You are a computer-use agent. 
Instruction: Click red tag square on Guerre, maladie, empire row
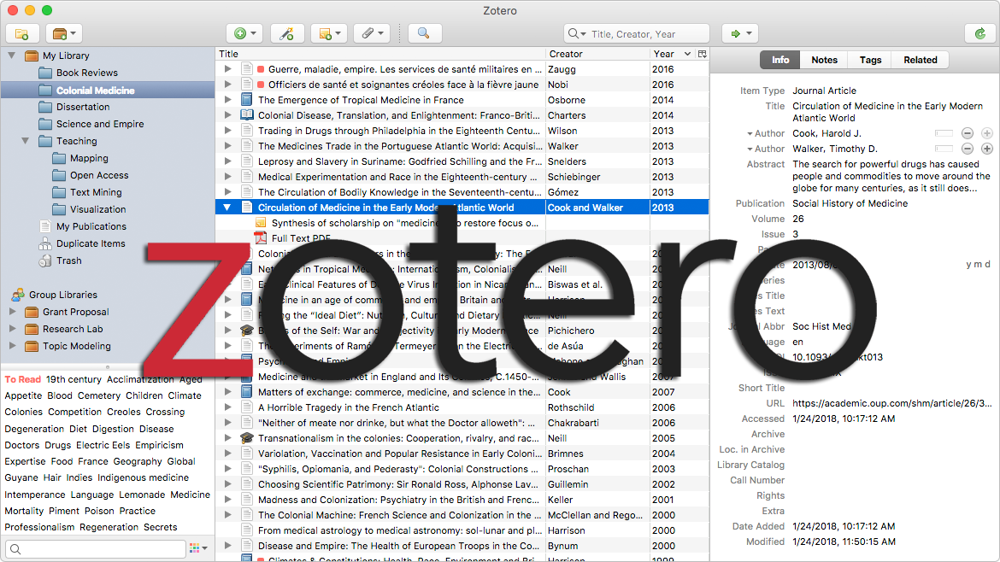tap(261, 69)
